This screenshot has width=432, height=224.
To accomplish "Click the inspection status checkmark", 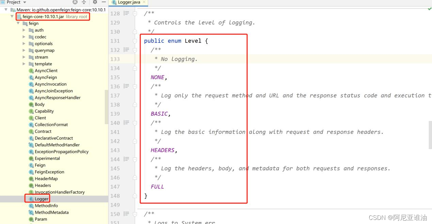I will (429, 9).
